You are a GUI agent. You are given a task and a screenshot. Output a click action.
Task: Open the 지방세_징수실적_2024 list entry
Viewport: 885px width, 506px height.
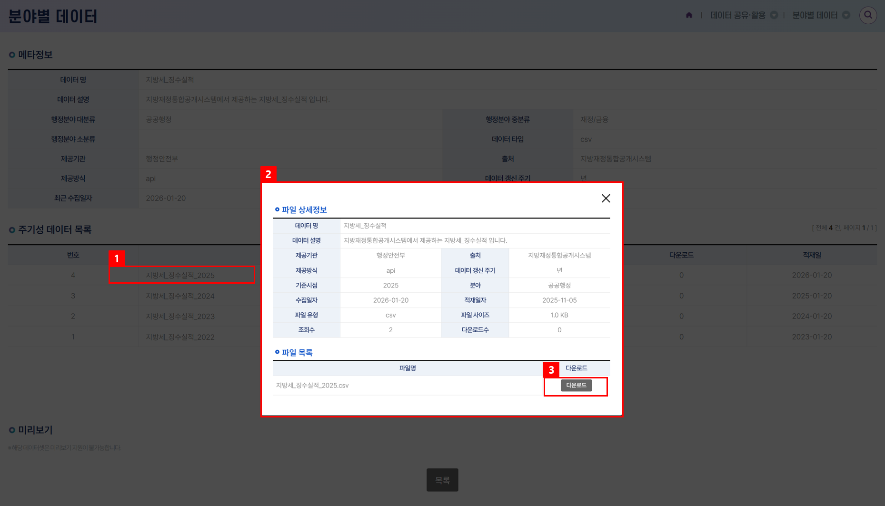pos(180,296)
